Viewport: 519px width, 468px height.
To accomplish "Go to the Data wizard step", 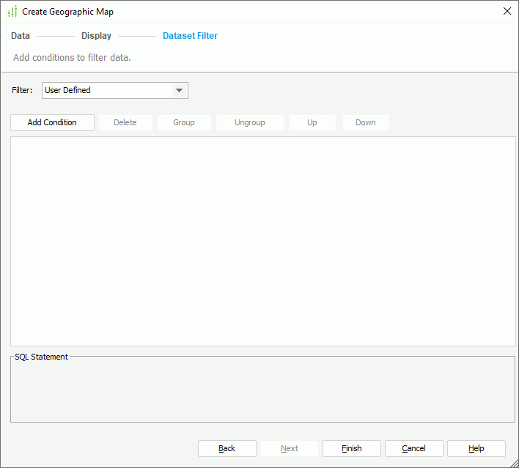I will point(21,35).
